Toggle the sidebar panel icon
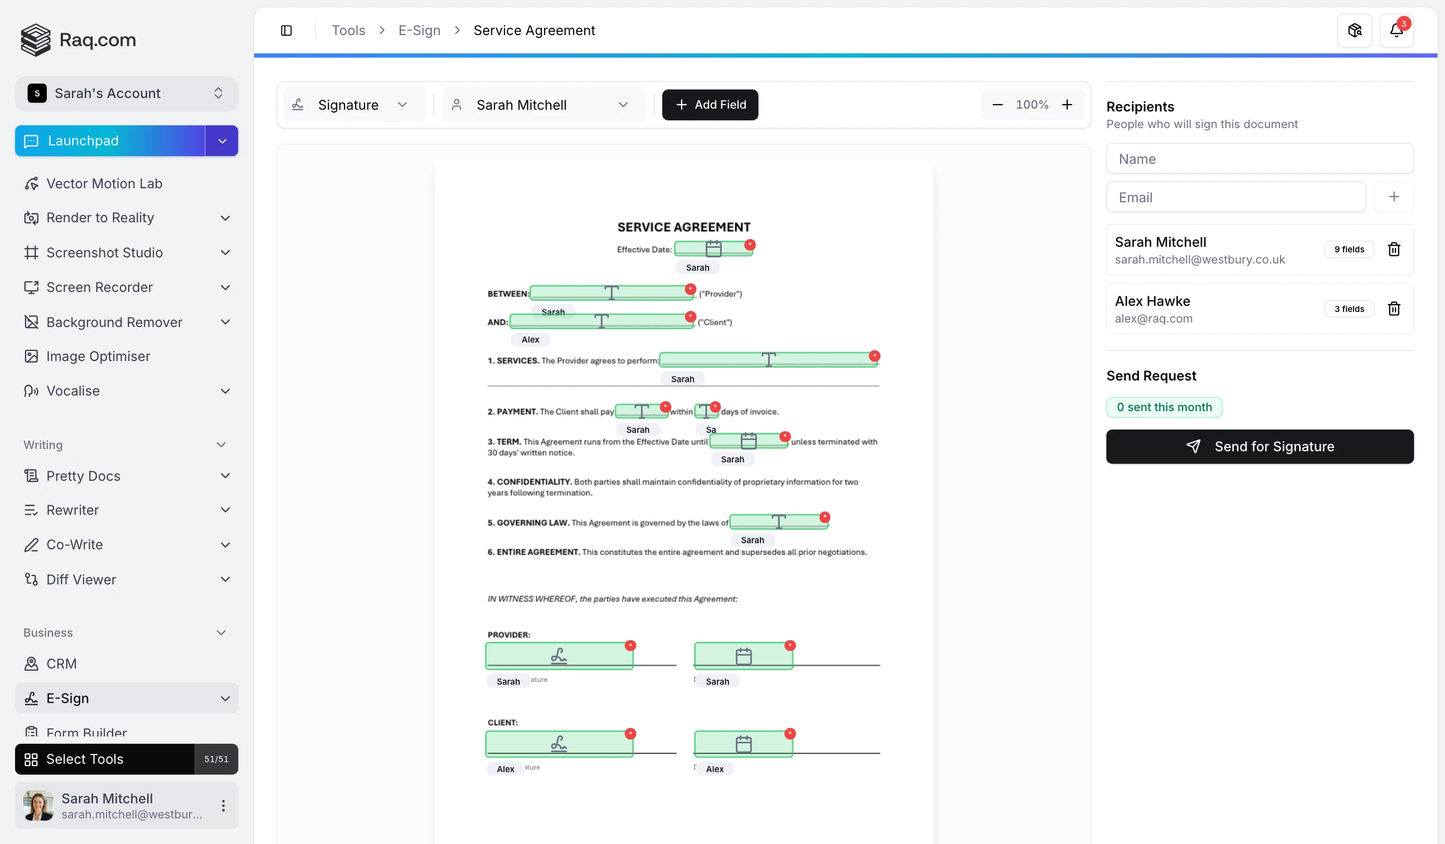 [286, 31]
